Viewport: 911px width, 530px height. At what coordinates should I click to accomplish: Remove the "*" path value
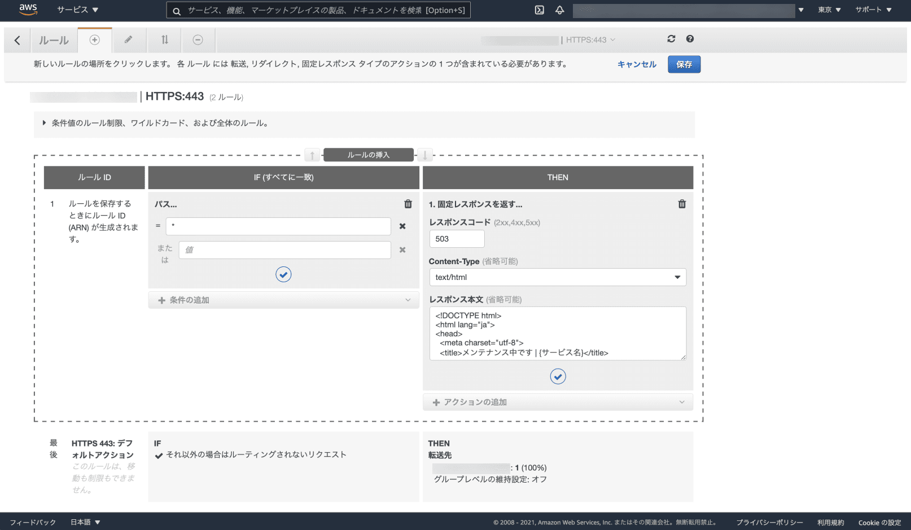coord(402,226)
